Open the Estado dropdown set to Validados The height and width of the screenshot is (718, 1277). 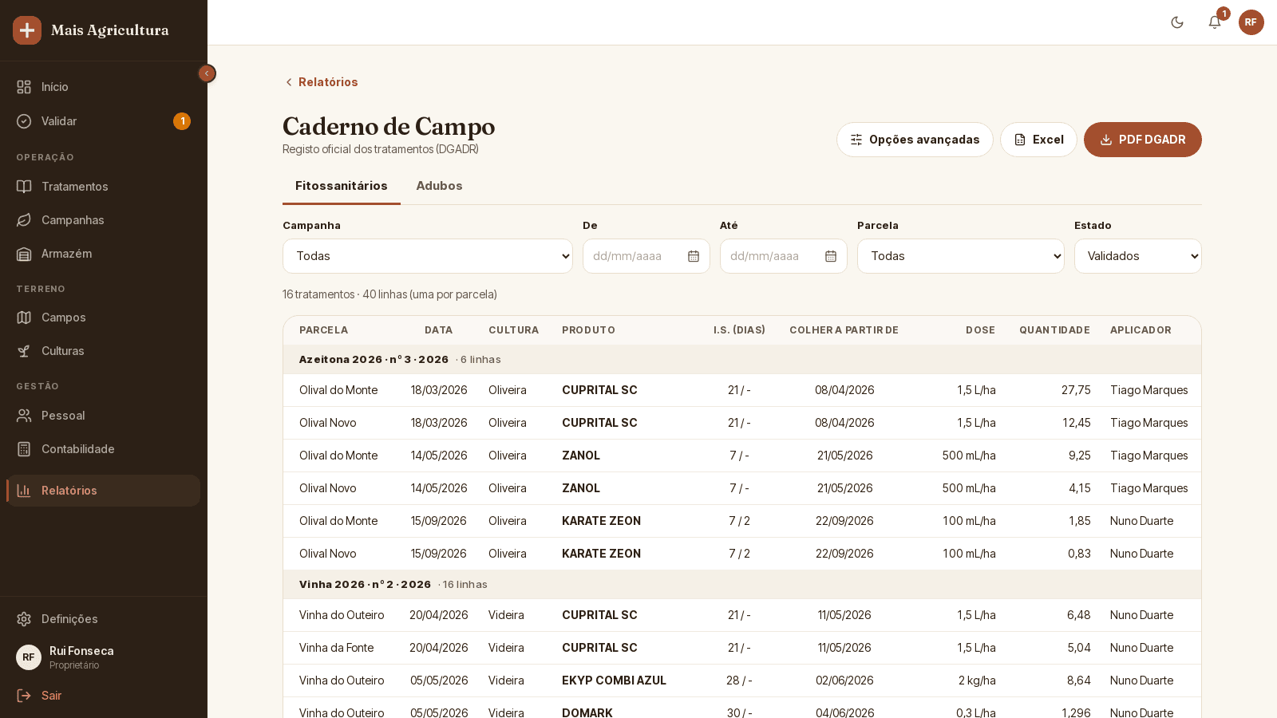(1138, 256)
